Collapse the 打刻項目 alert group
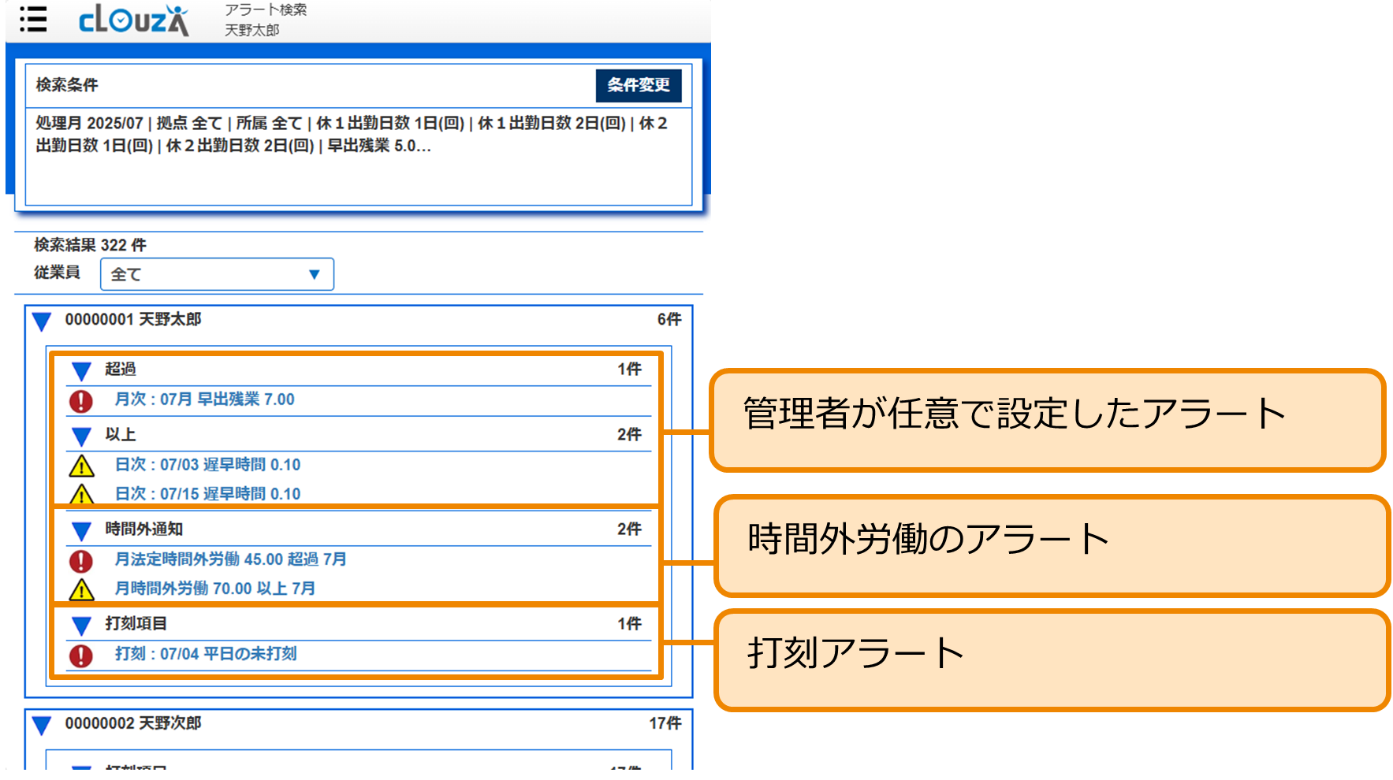The width and height of the screenshot is (1393, 780). pyautogui.click(x=80, y=624)
